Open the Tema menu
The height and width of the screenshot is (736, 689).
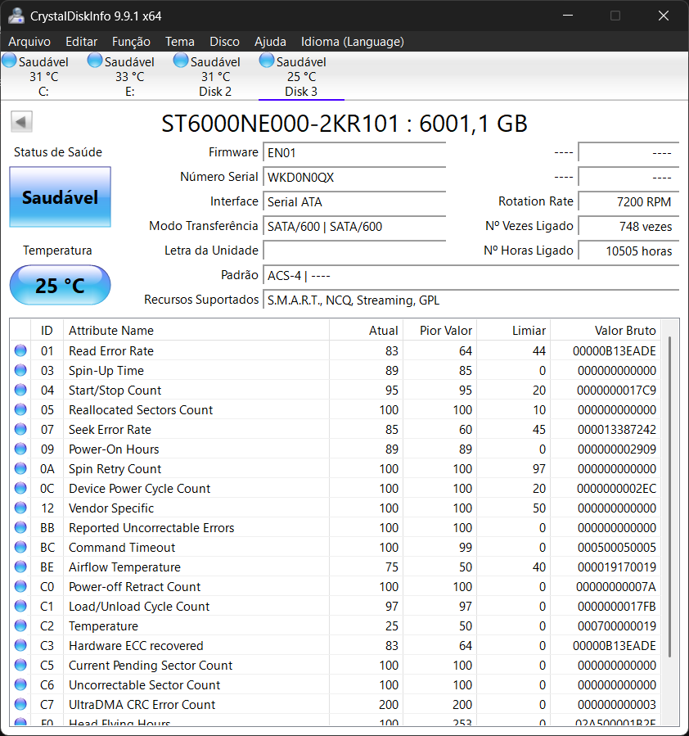click(x=180, y=42)
